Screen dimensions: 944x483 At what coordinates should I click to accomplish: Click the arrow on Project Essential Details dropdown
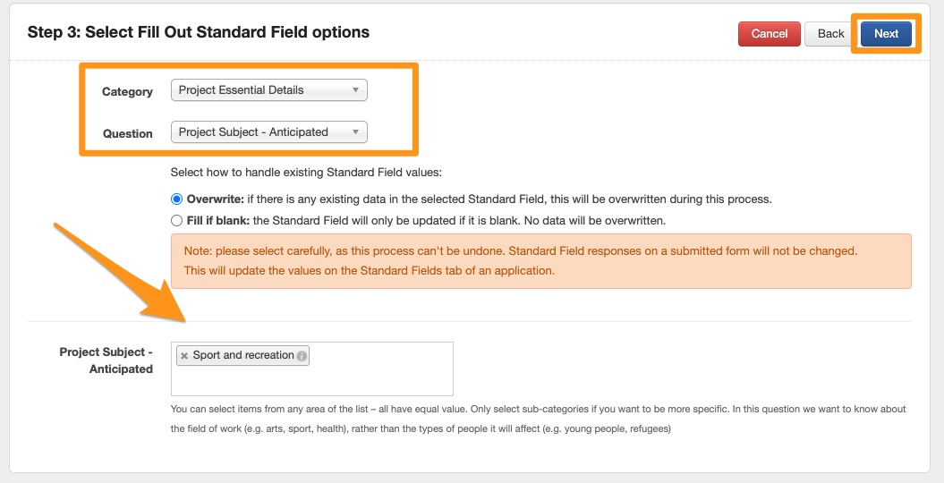[x=355, y=90]
